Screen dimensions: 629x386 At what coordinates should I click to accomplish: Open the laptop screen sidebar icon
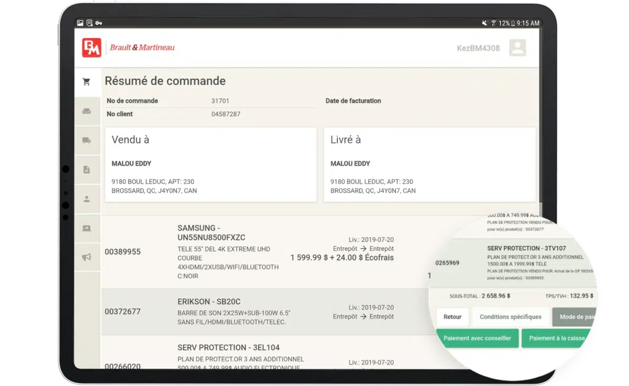click(87, 228)
